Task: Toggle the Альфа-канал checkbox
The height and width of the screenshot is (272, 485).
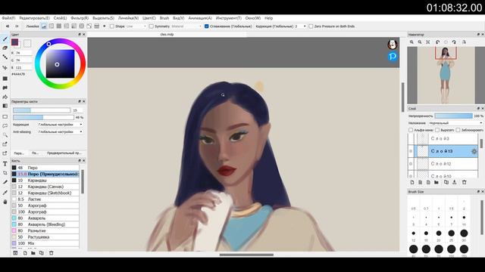Action: click(x=411, y=130)
